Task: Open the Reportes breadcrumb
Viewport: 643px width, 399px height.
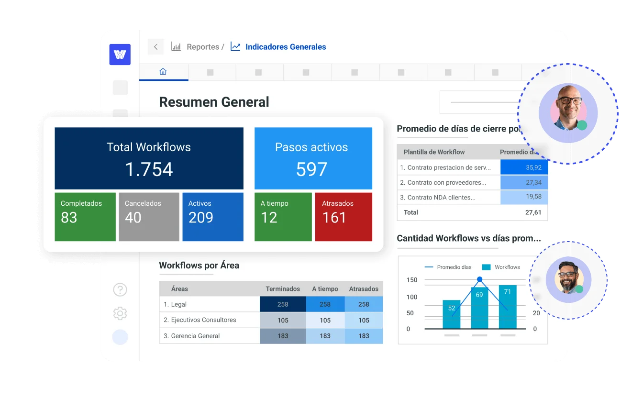Action: [204, 46]
